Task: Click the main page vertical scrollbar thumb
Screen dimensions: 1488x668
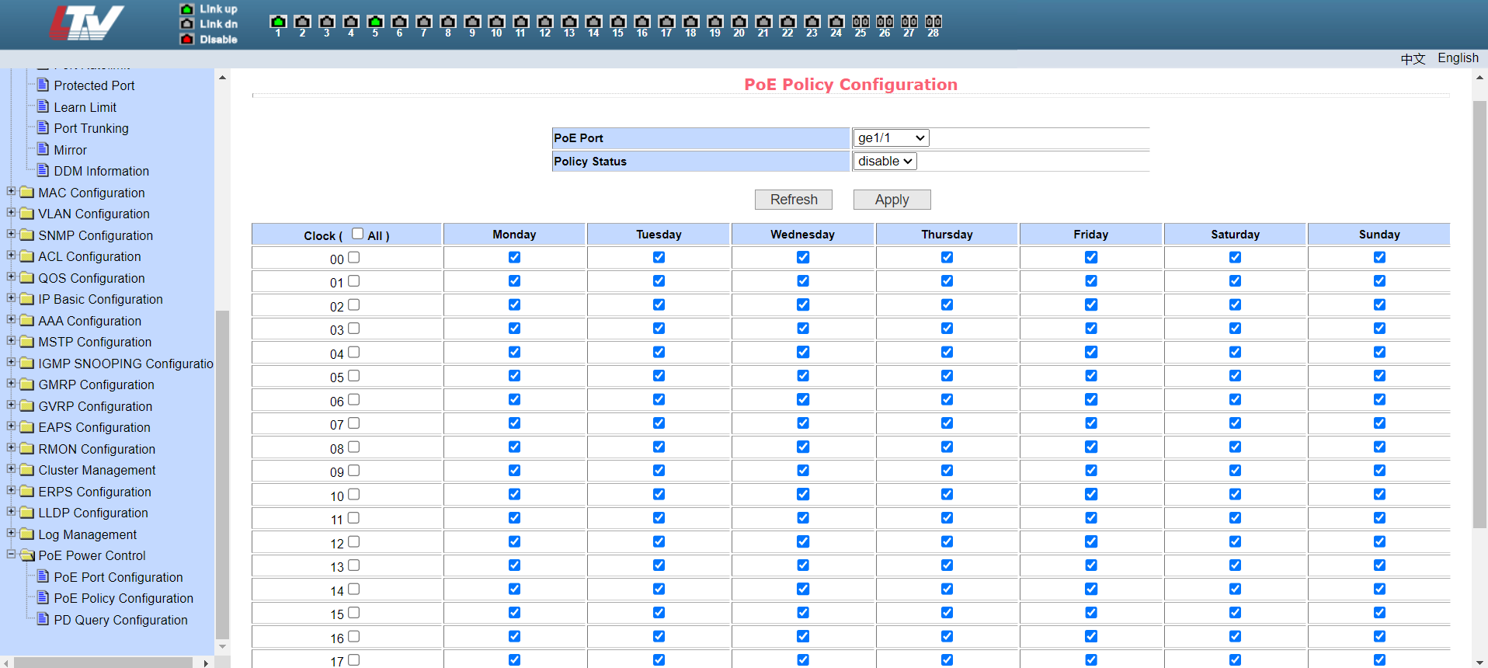Action: tap(1479, 315)
